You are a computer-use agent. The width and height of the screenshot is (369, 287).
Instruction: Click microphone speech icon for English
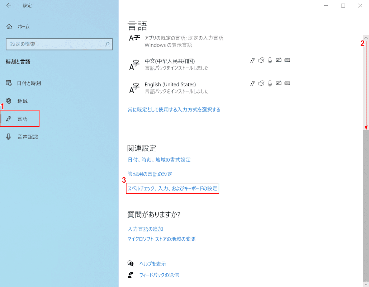point(270,83)
